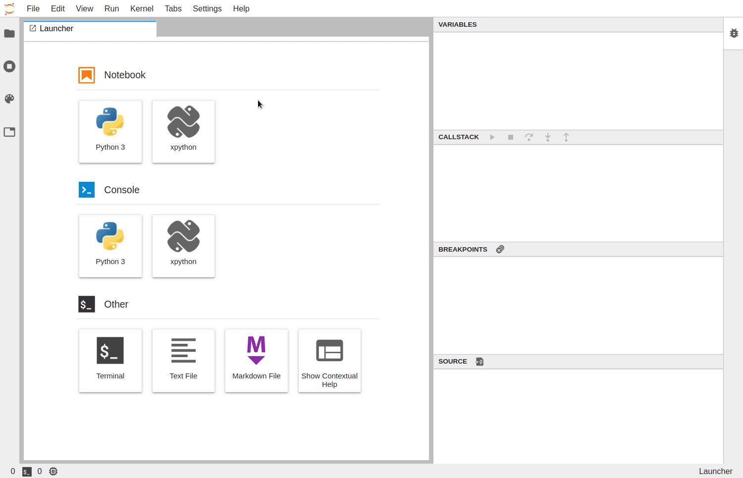
Task: Open the command palette sidebar
Action: (9, 99)
